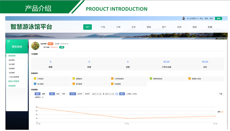Screen dimensions: 230x131
Task: Click the blue 确定 button
Action: [122, 94]
